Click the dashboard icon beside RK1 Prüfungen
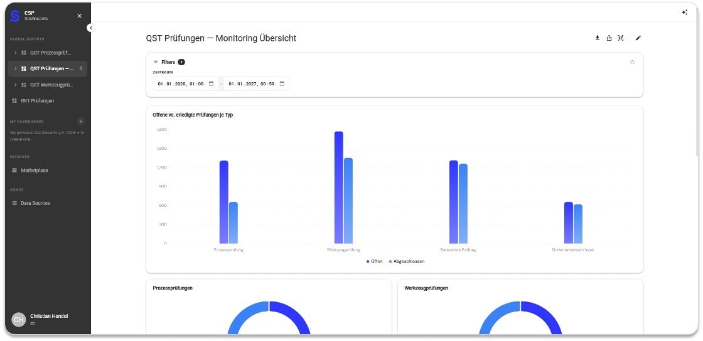 (x=14, y=101)
